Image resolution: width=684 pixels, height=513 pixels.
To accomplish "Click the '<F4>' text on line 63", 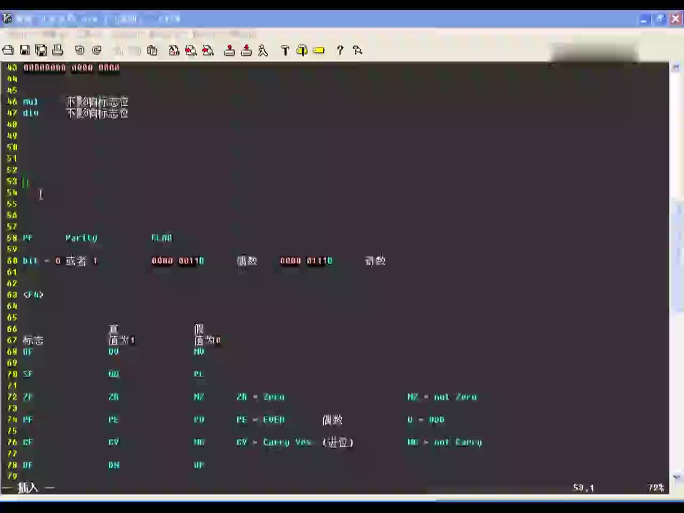I will coord(33,294).
